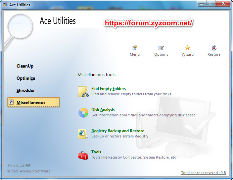
Task: Click the 'Miscellaneous tools' heading
Action: point(96,75)
